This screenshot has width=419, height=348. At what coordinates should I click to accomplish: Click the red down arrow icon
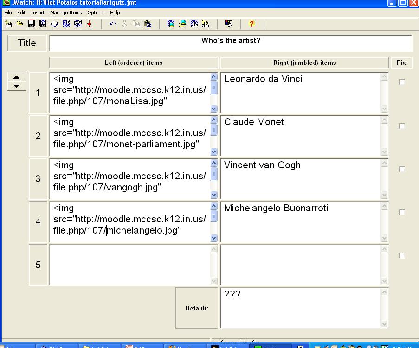coord(89,24)
